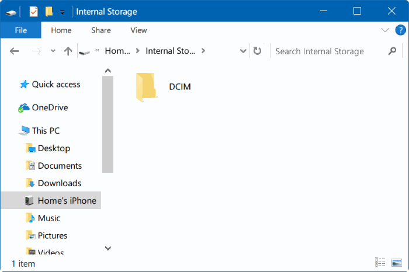Switch to Details view in status bar
409x272 pixels.
380,262
